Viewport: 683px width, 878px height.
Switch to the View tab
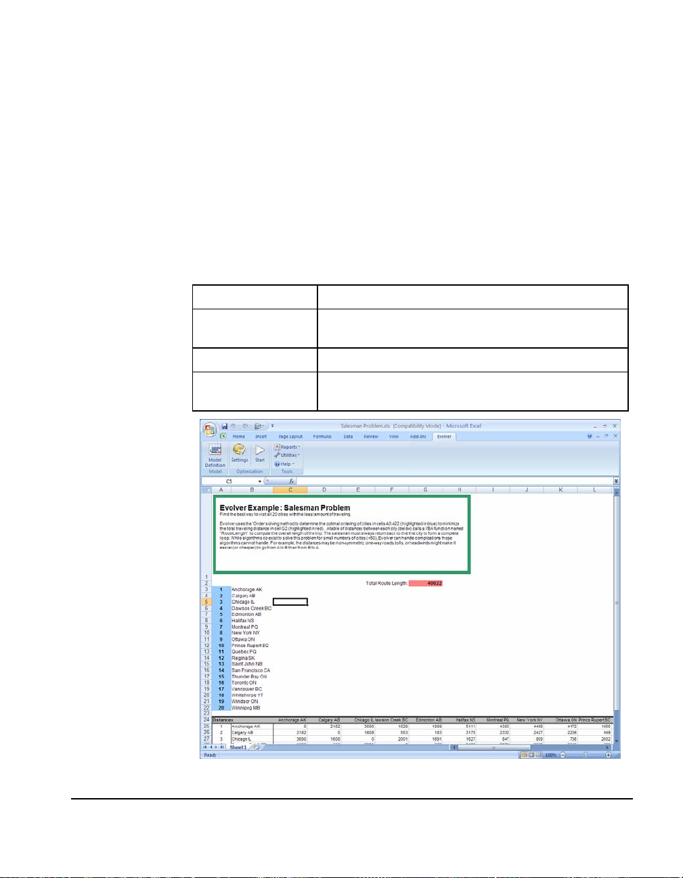pyautogui.click(x=393, y=437)
